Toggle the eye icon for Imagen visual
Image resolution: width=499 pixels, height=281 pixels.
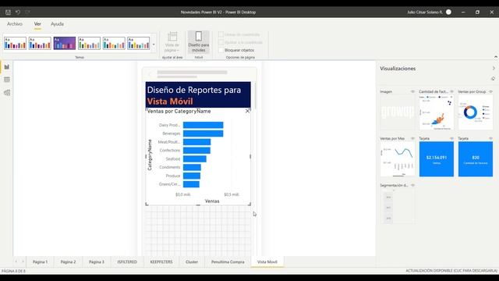point(412,92)
